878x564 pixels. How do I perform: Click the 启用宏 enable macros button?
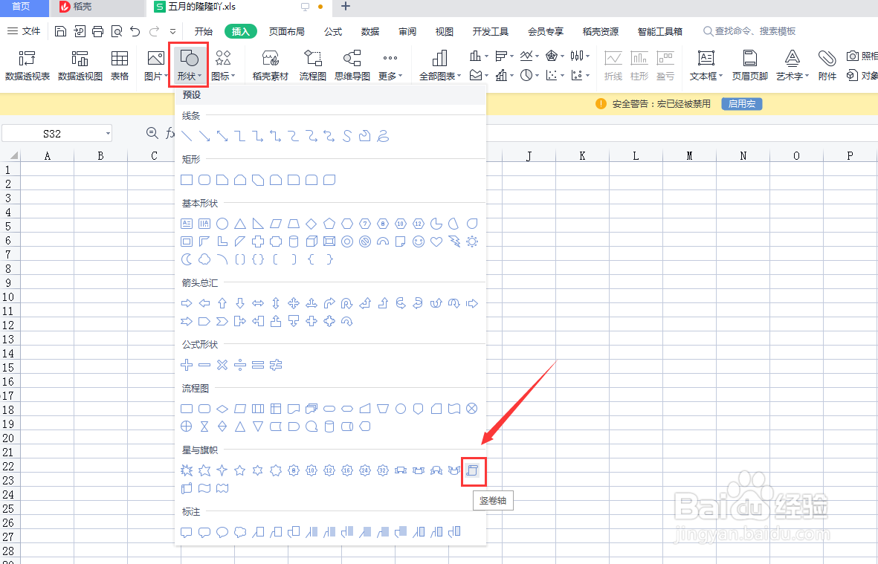click(x=741, y=104)
